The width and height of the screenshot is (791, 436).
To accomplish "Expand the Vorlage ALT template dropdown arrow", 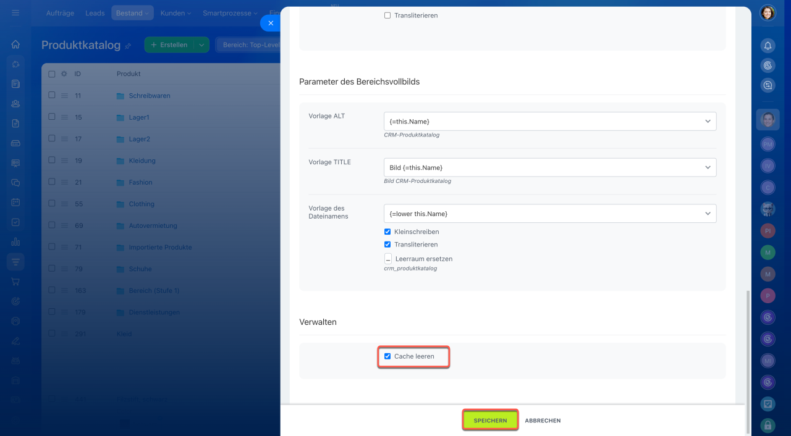I will click(708, 122).
